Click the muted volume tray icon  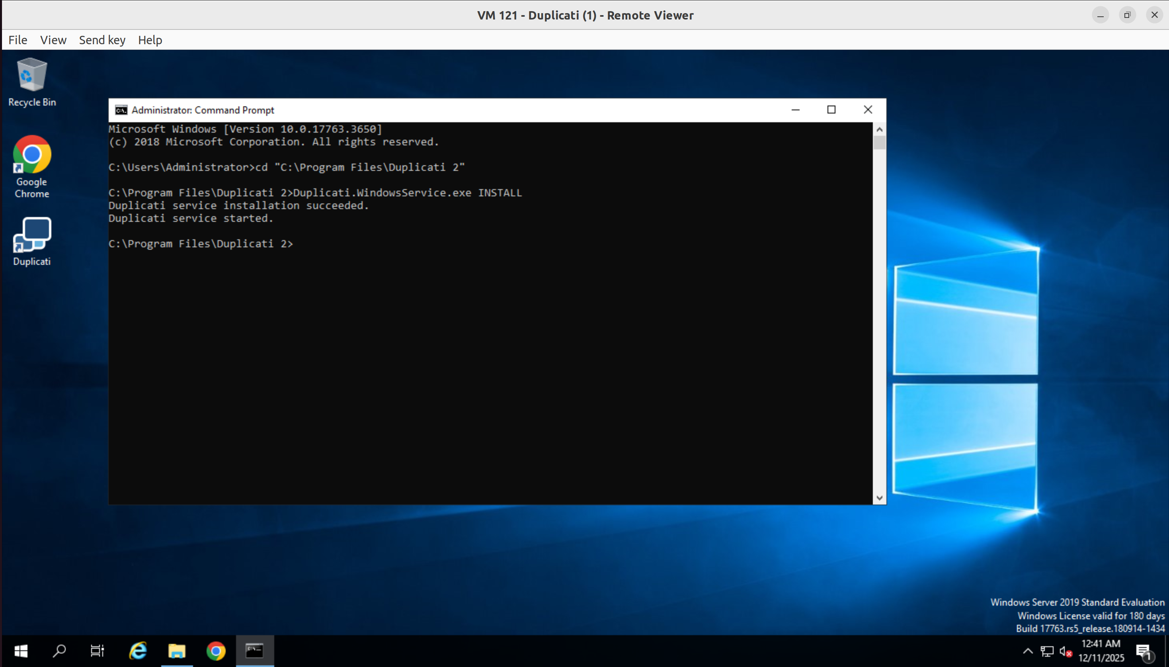coord(1065,651)
